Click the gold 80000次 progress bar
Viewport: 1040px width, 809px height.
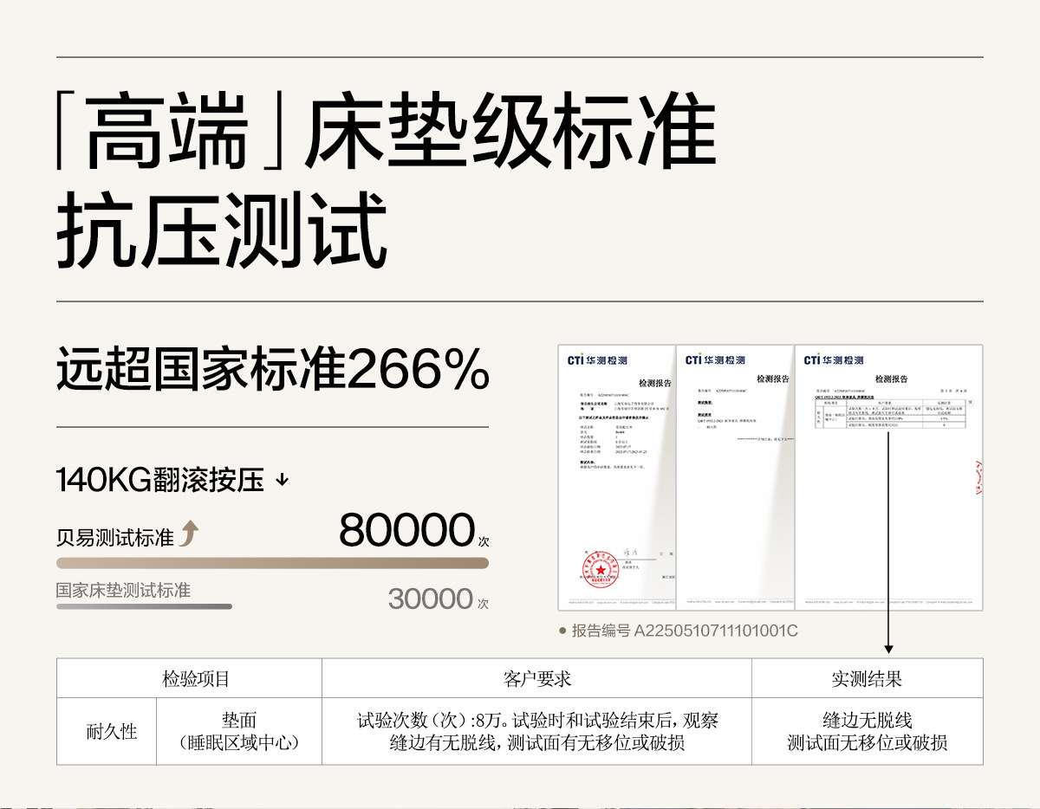272,563
